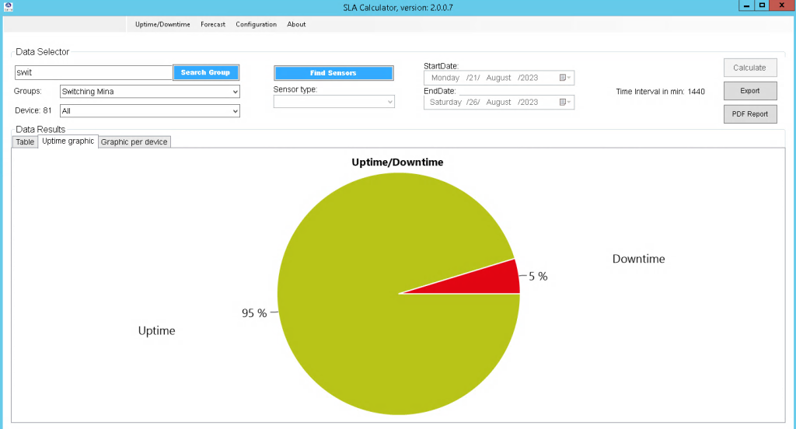Click the '5 %' pie label
The width and height of the screenshot is (796, 429).
click(538, 277)
